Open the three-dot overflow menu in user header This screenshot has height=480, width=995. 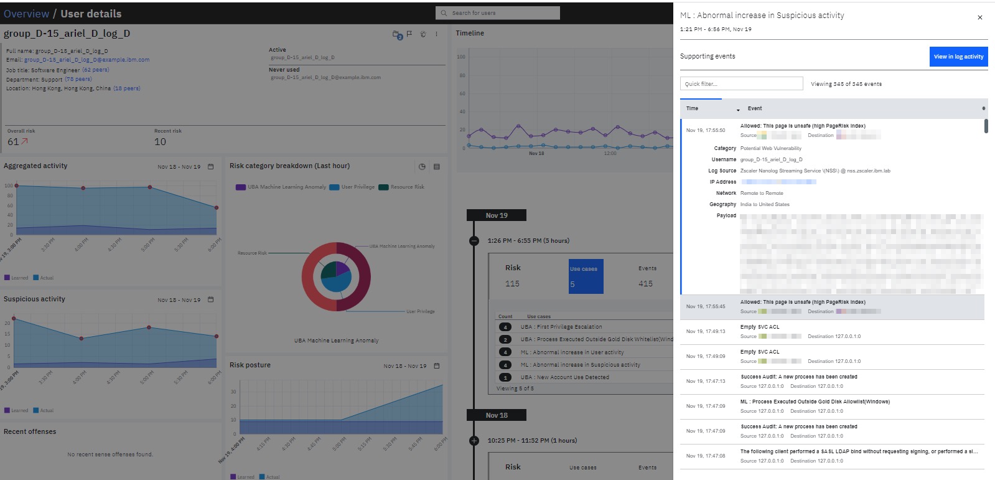click(x=436, y=34)
